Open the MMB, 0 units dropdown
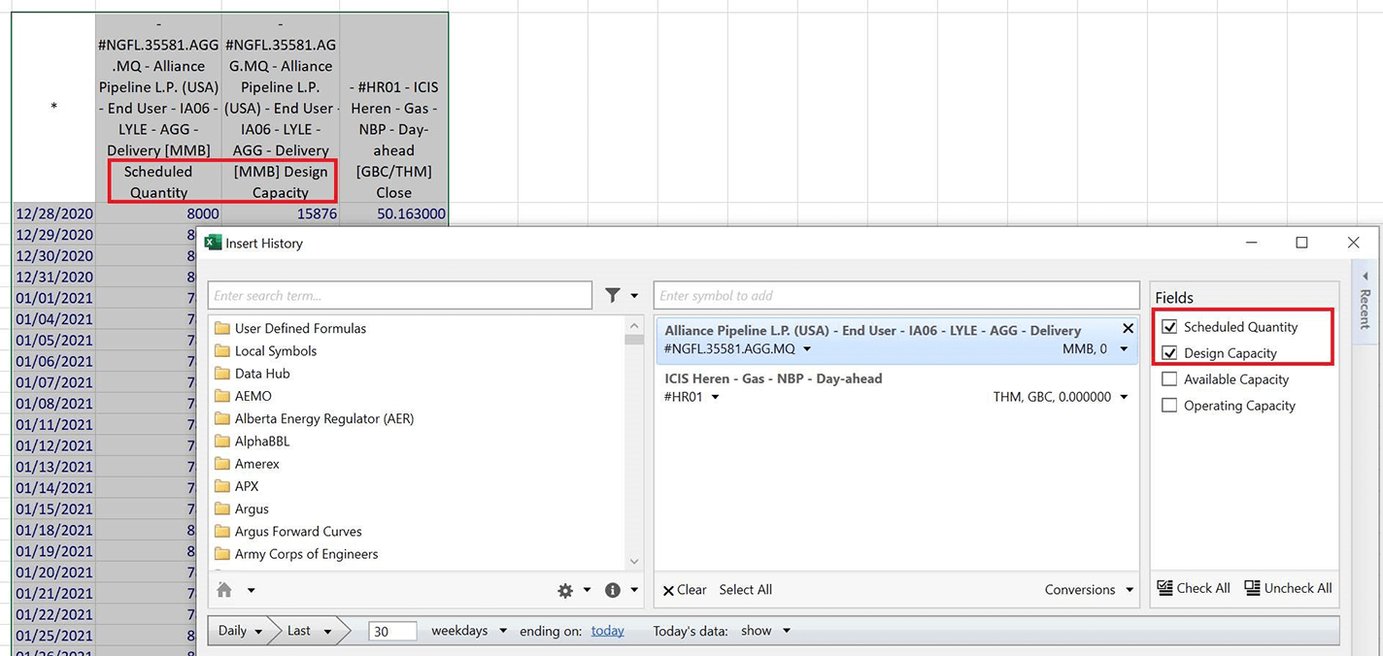The width and height of the screenshot is (1383, 656). [x=1125, y=349]
